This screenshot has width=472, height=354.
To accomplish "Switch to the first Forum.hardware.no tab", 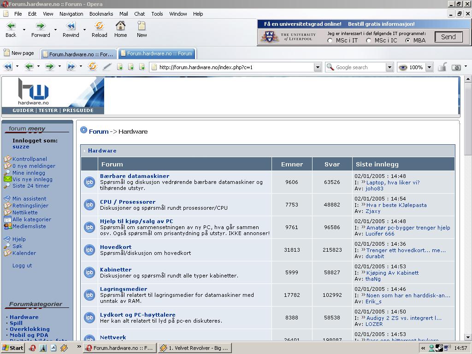I will [78, 54].
